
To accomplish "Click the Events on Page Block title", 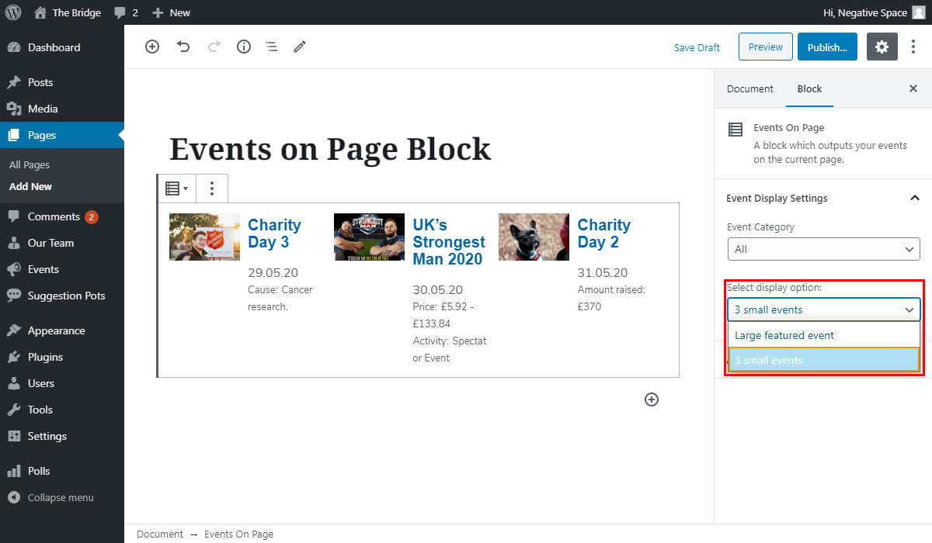I will 330,148.
